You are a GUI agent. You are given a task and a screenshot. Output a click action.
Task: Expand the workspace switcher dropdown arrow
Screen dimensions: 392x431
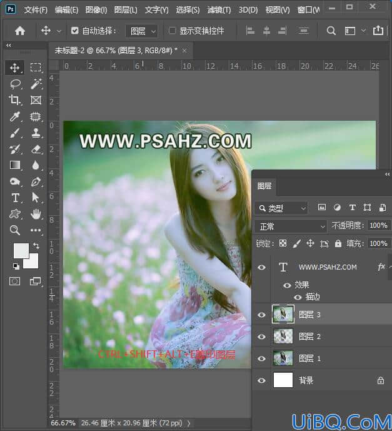pos(363,31)
